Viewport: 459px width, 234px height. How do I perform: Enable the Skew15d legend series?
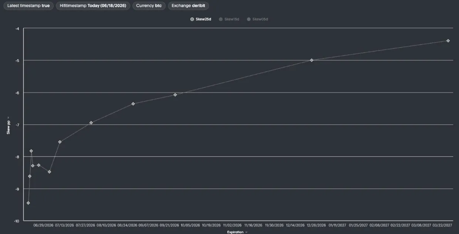point(229,19)
